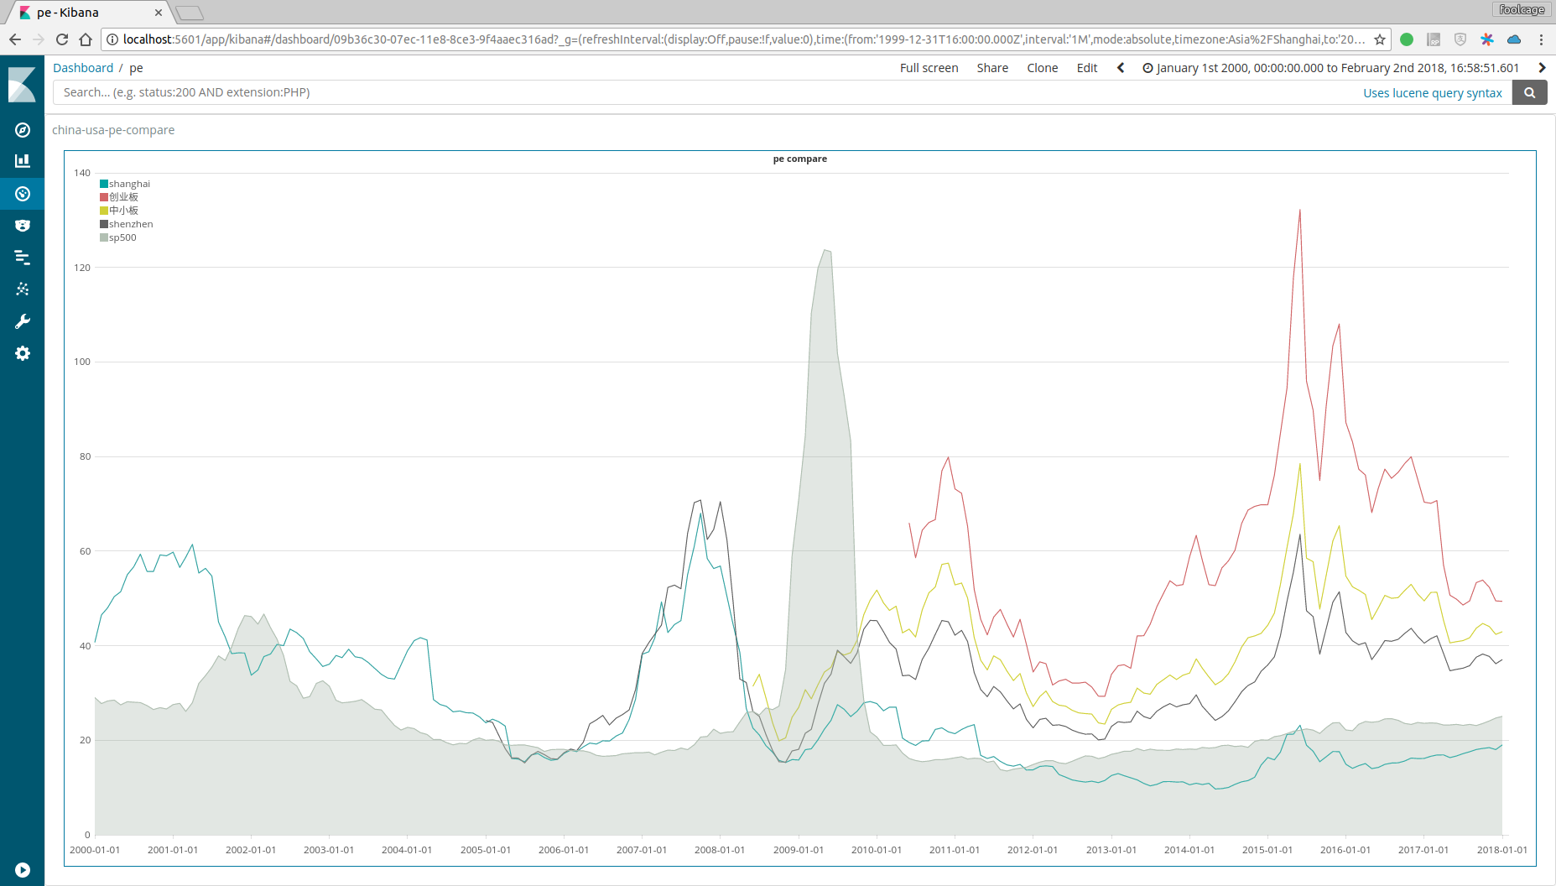Close the pe - Kibana tab
1556x886 pixels.
click(159, 13)
